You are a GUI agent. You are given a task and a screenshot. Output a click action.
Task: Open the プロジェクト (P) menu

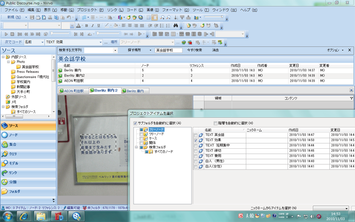coord(90,10)
